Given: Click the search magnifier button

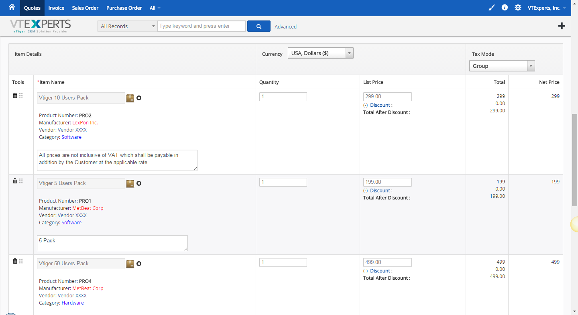Looking at the screenshot, I should [259, 26].
